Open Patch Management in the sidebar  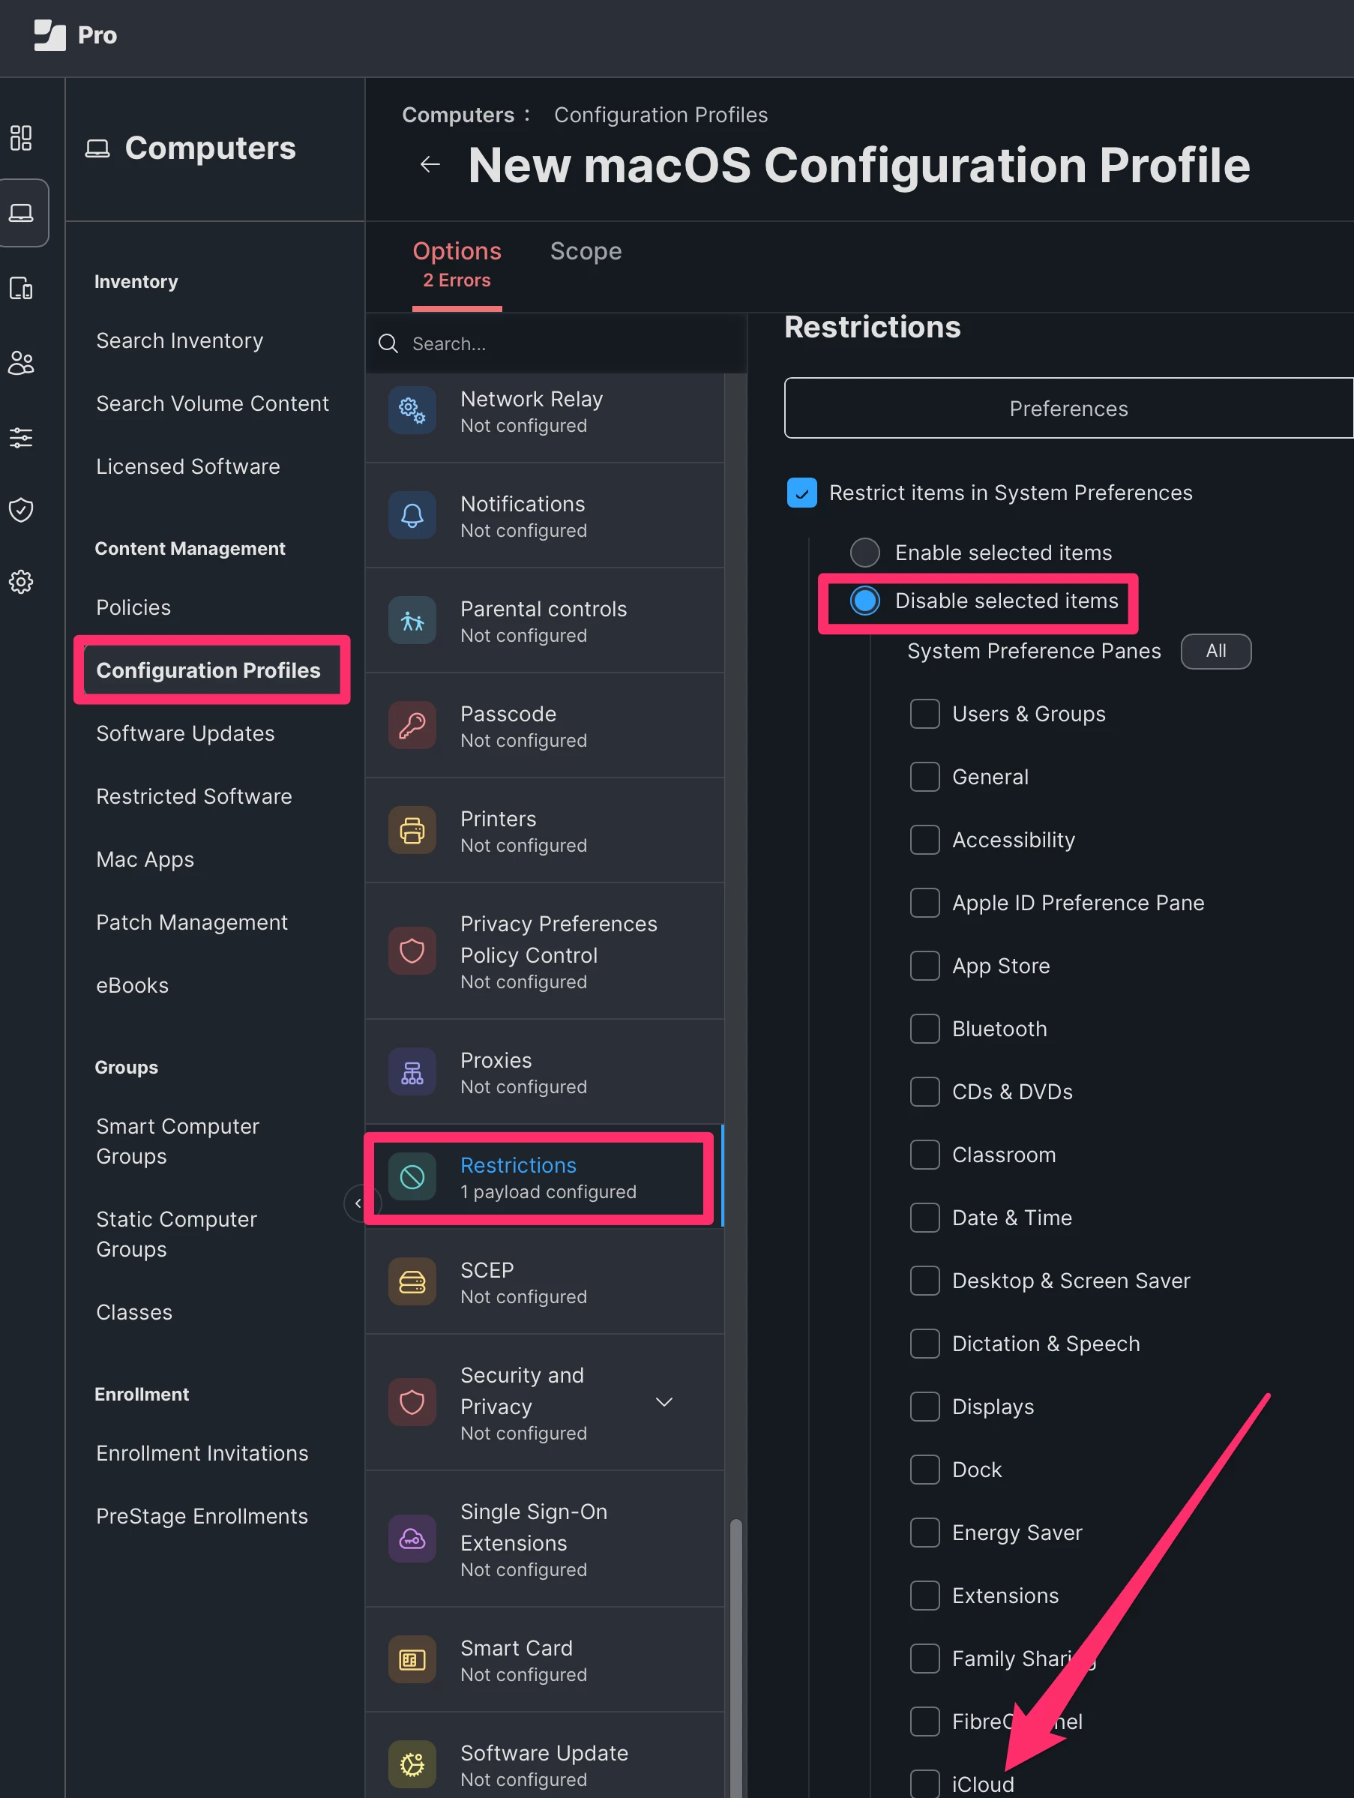pyautogui.click(x=192, y=922)
